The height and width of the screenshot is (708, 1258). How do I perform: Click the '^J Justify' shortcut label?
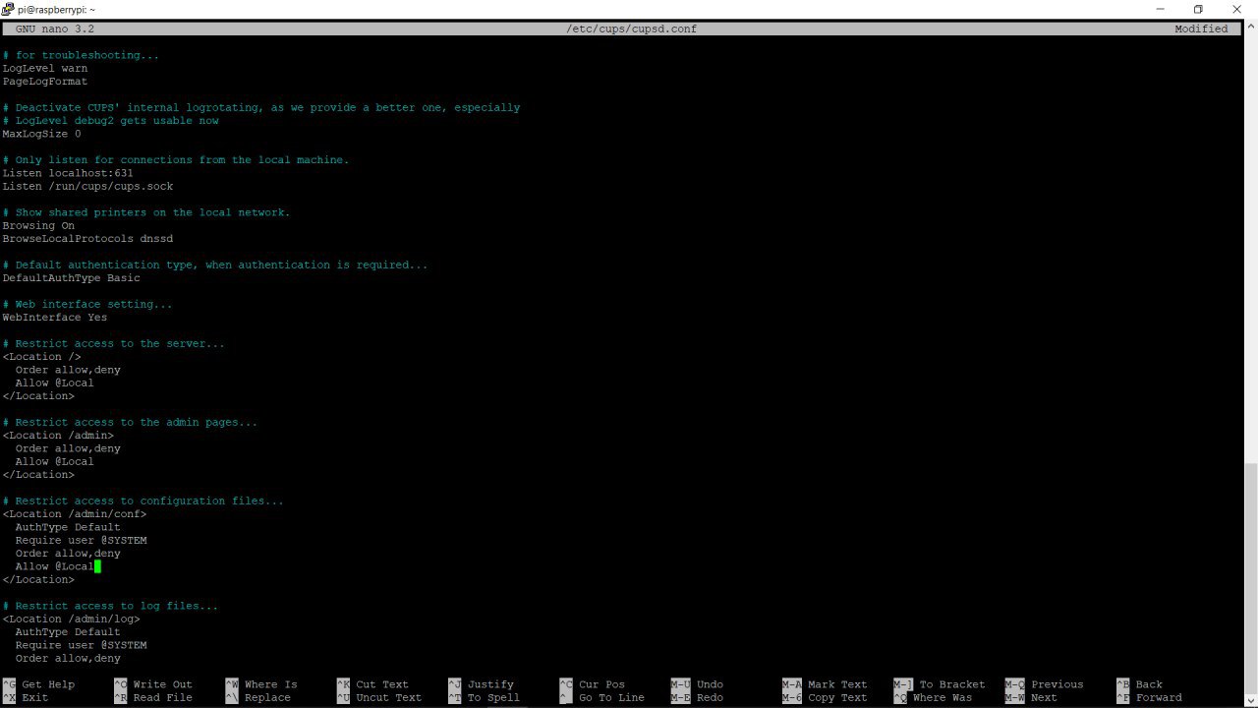[x=481, y=684]
